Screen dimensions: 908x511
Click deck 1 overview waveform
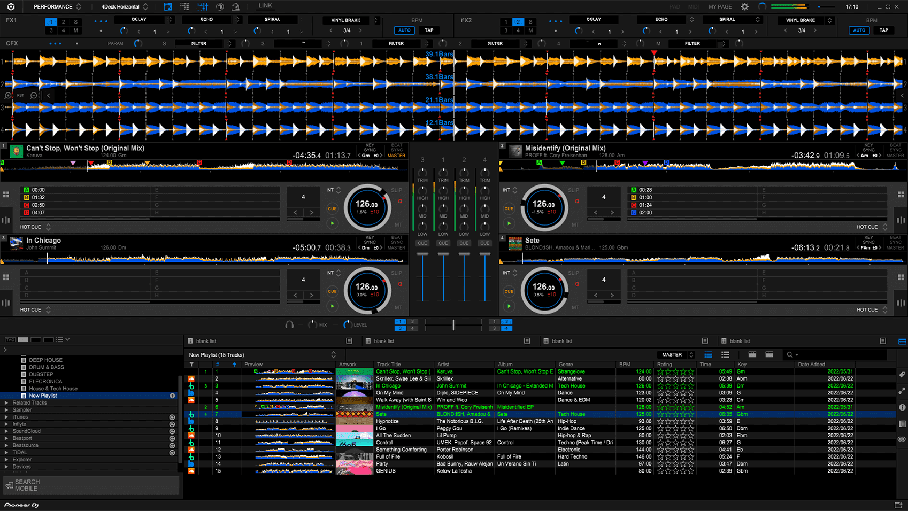[x=203, y=166]
